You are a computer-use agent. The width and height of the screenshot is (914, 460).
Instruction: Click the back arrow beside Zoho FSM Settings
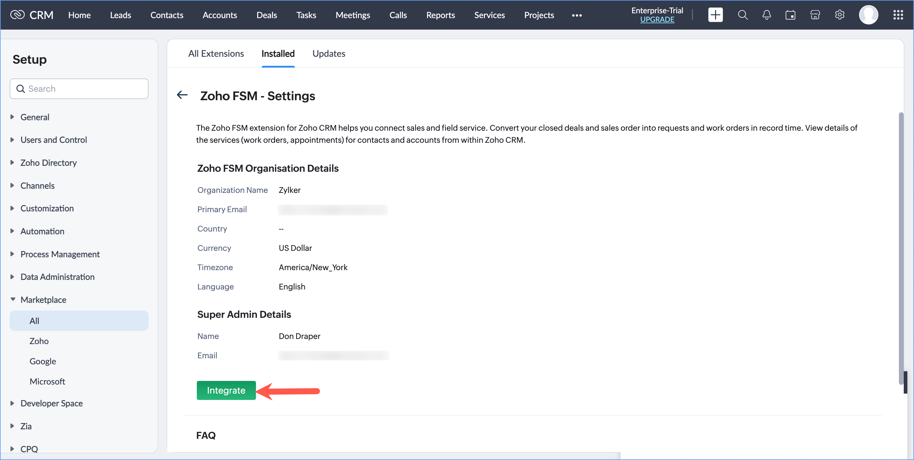[182, 95]
